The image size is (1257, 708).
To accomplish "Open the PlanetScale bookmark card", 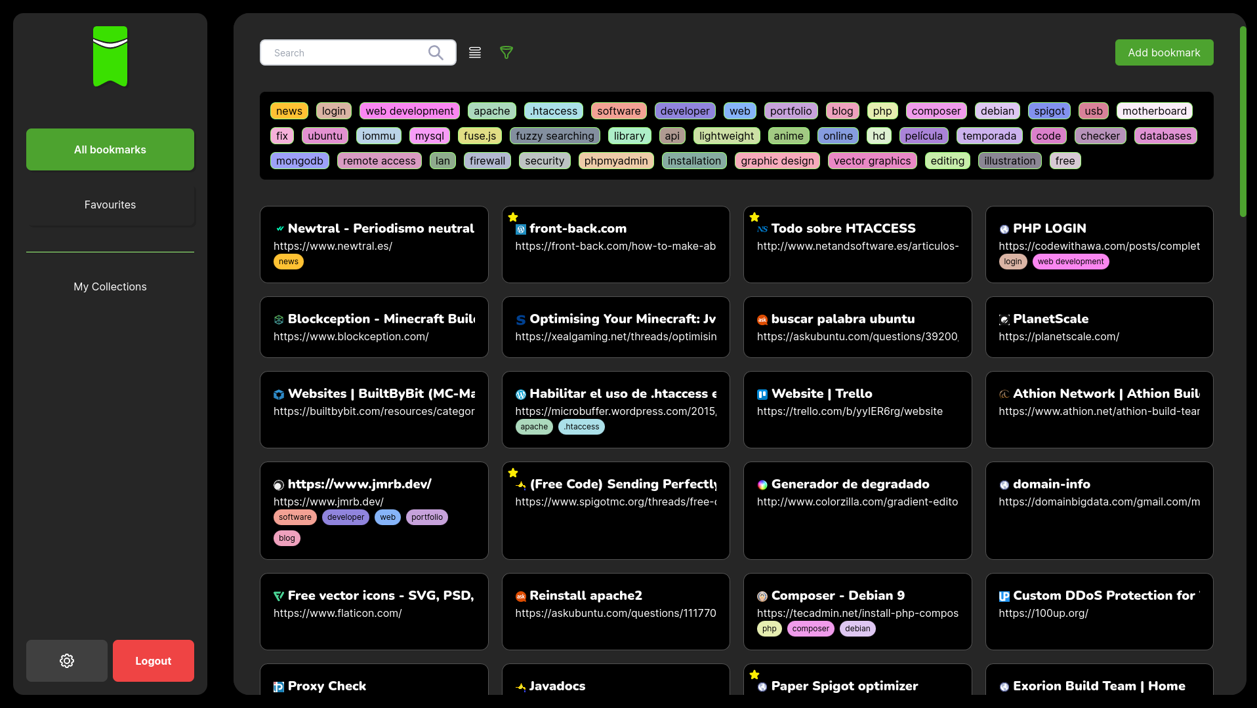I will [x=1099, y=327].
